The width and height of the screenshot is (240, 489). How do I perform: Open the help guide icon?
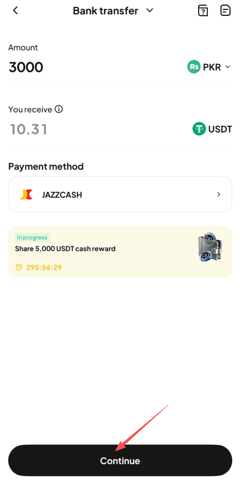(203, 11)
